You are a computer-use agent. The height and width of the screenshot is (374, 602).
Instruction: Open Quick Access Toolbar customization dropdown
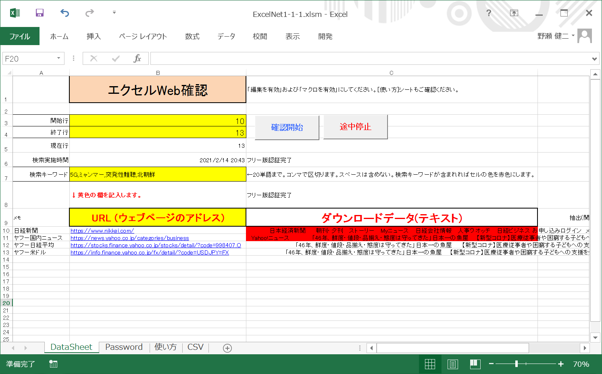[x=114, y=12]
